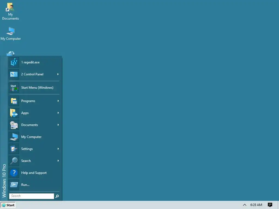Expand Programs submenu arrow
The image size is (279, 209).
click(58, 101)
